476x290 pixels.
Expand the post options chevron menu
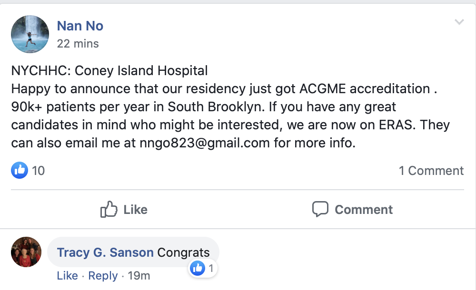pos(459,22)
